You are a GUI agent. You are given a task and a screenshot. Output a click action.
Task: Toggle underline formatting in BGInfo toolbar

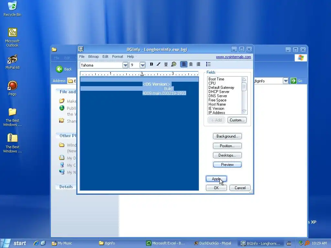(166, 64)
